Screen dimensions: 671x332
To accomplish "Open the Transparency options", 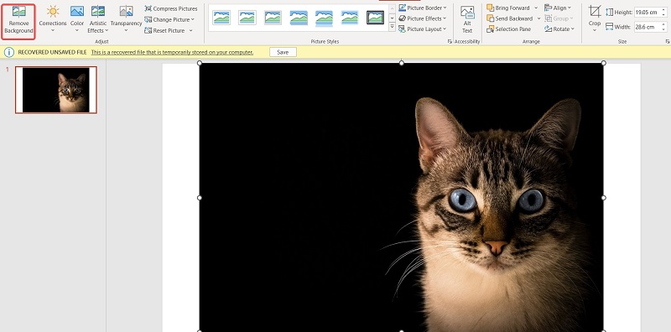I will click(x=126, y=19).
